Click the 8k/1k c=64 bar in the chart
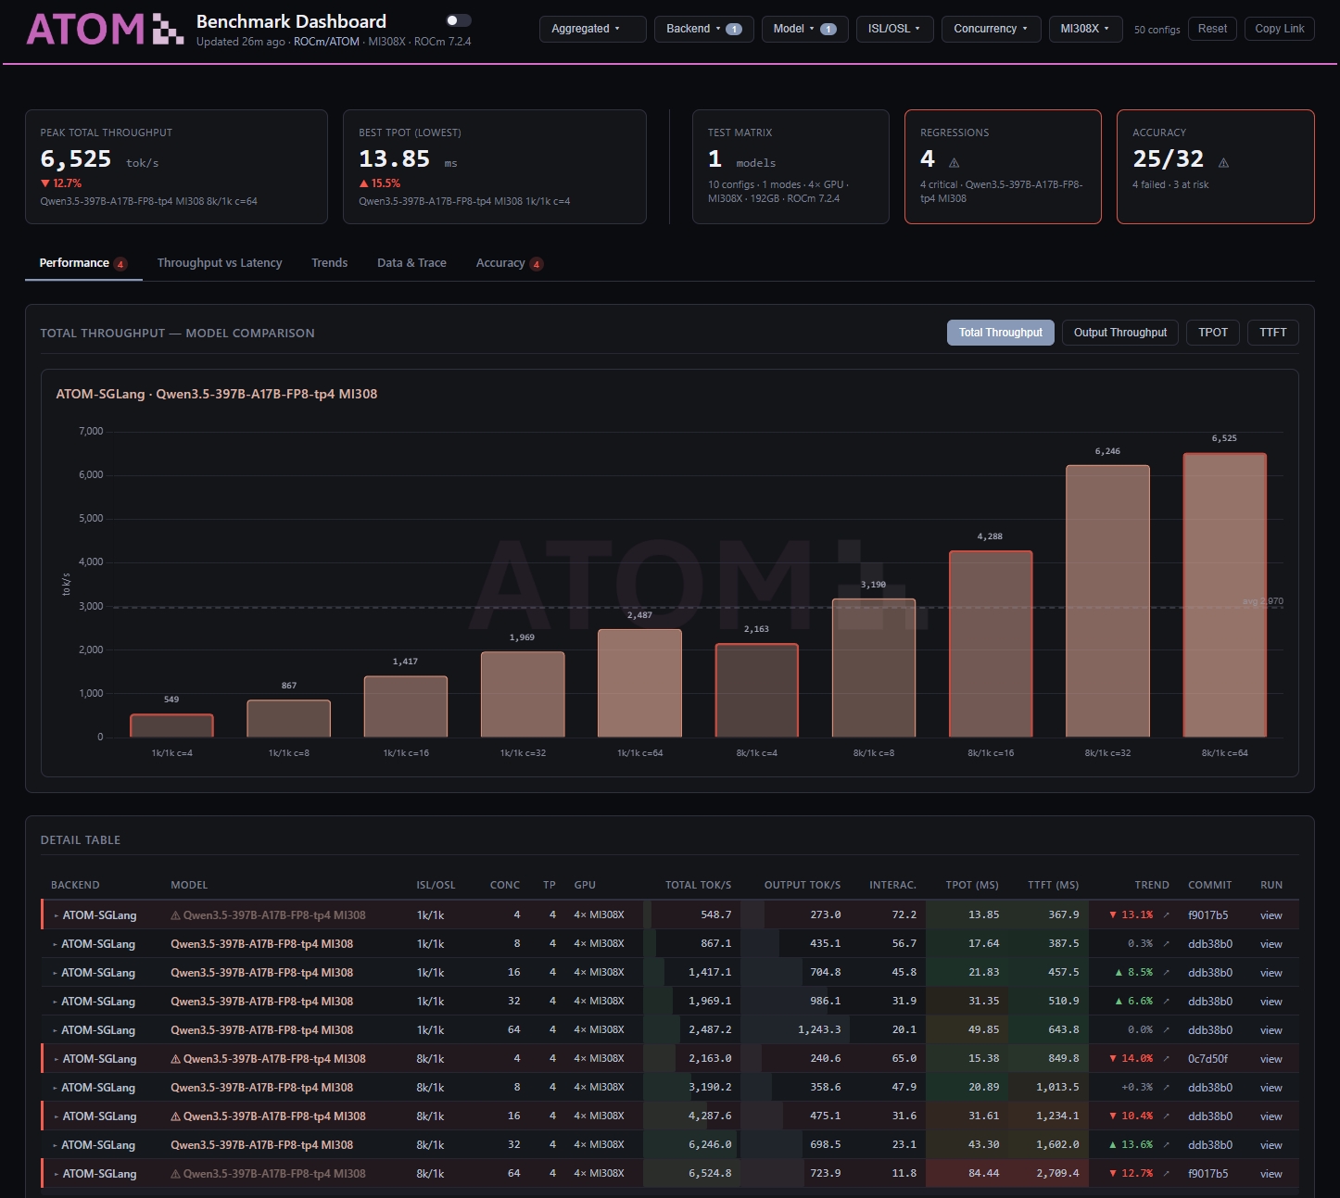The image size is (1340, 1198). [1224, 595]
